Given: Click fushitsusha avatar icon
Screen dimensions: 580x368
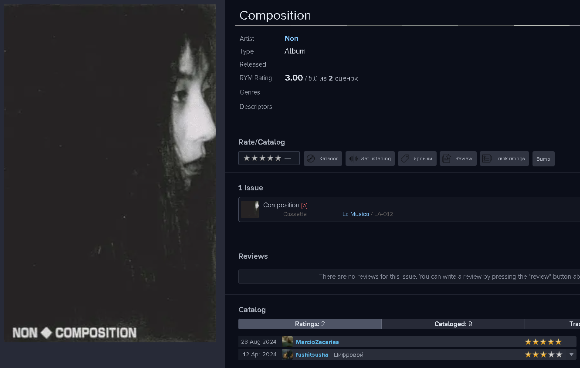Looking at the screenshot, I should [x=287, y=354].
